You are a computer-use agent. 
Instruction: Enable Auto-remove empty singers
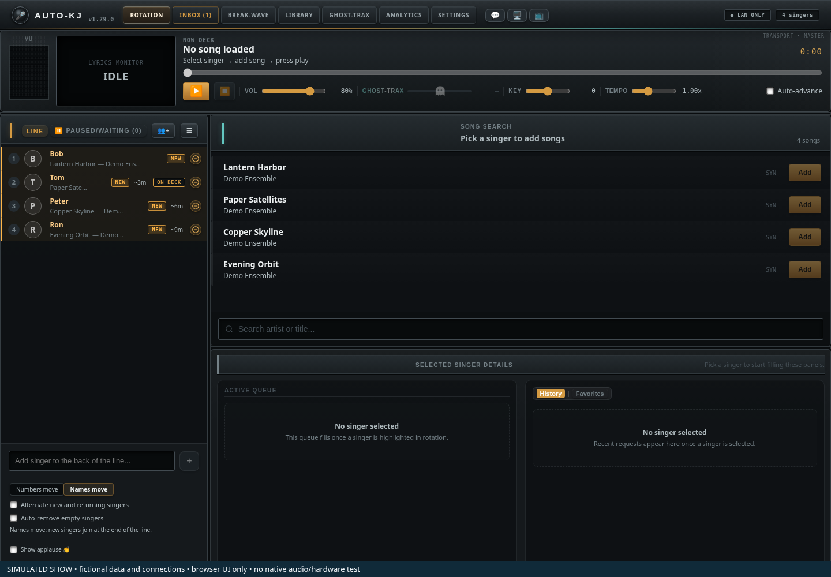click(x=13, y=518)
